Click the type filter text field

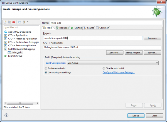[x=21, y=27]
